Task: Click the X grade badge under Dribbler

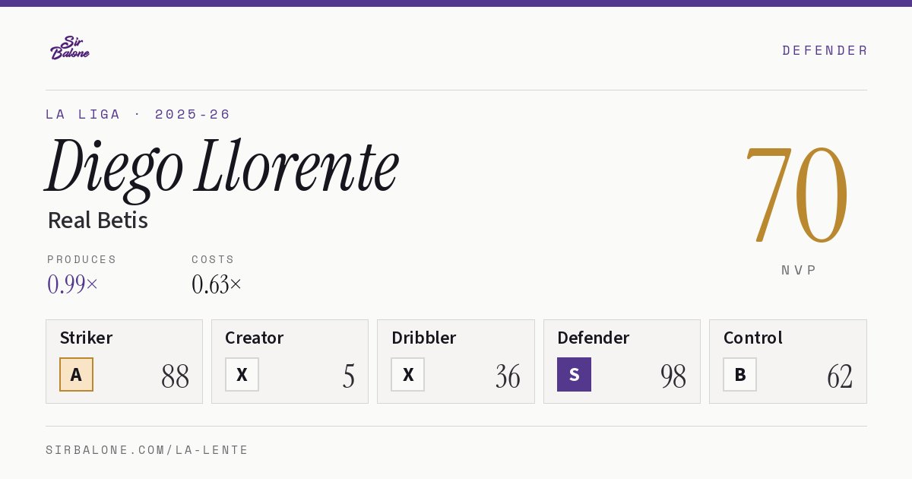Action: point(408,375)
